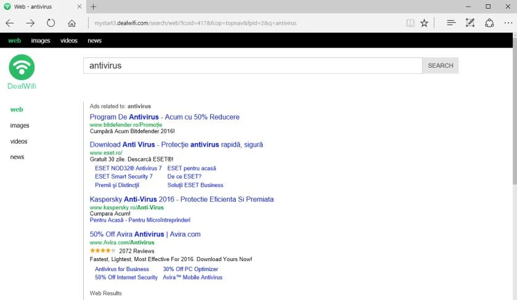
Task: Open a new tab with plus icon
Action: point(93,7)
